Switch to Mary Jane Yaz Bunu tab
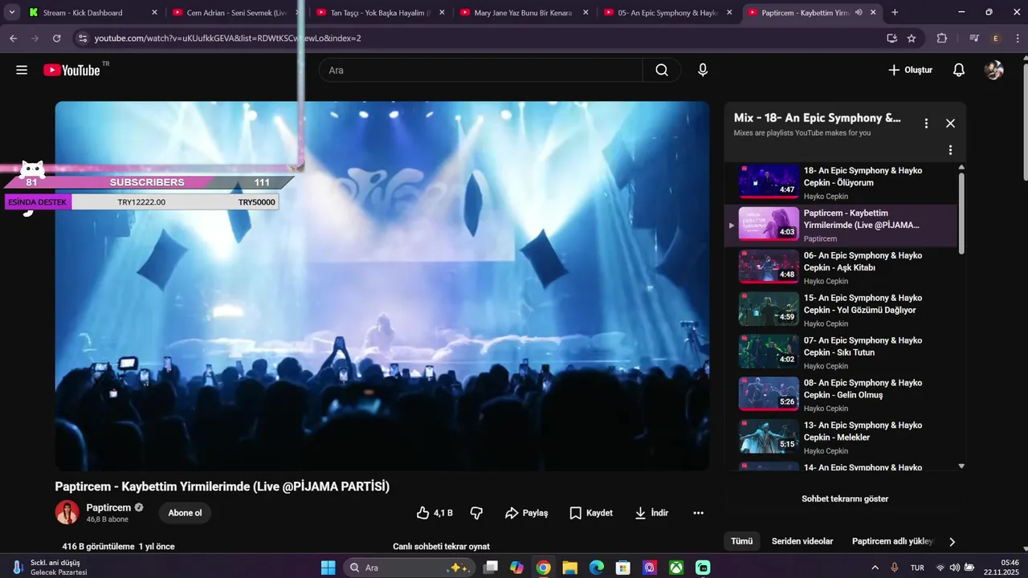The image size is (1028, 578). click(x=524, y=13)
